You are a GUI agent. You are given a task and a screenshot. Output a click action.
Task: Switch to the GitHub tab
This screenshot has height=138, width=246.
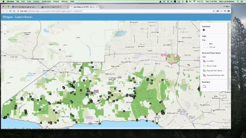tap(25, 7)
